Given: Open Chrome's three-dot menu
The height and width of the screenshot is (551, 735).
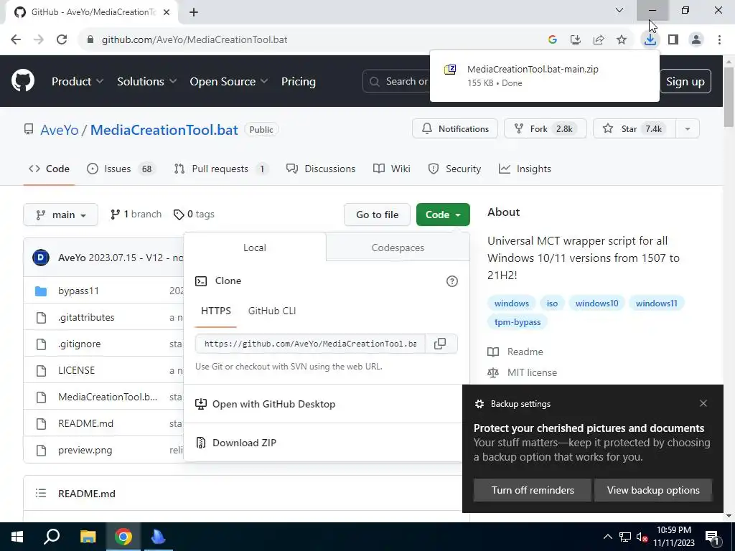Looking at the screenshot, I should click(x=719, y=40).
